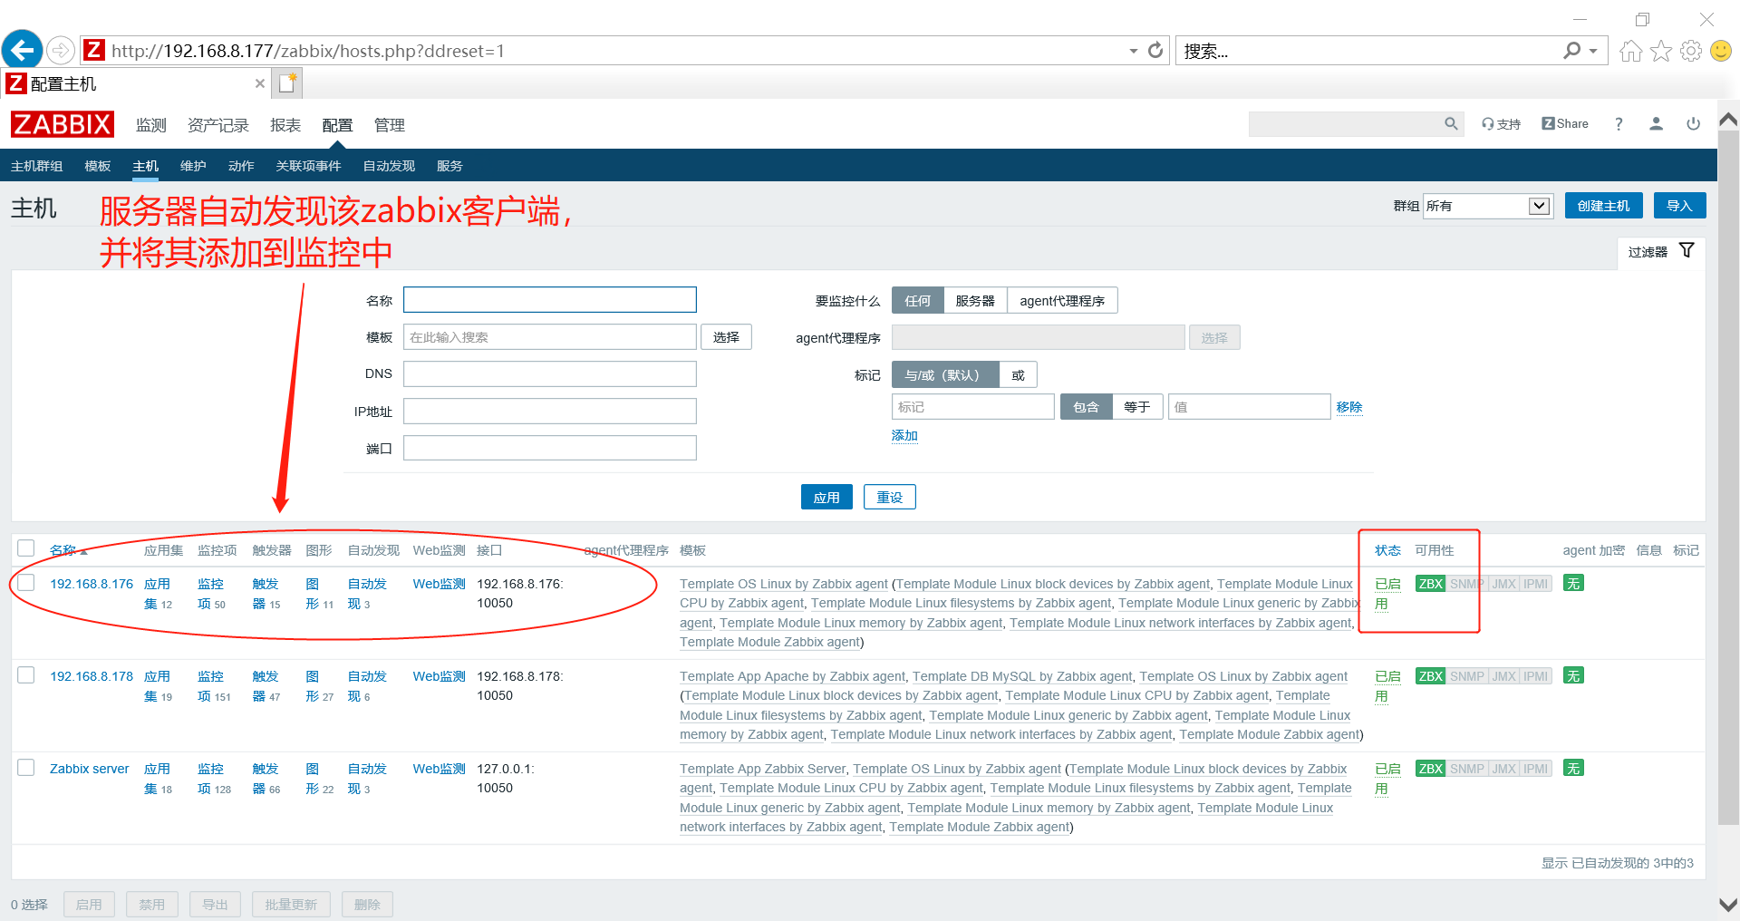1740x921 pixels.
Task: Reload the page with the refresh icon
Action: point(1155,51)
